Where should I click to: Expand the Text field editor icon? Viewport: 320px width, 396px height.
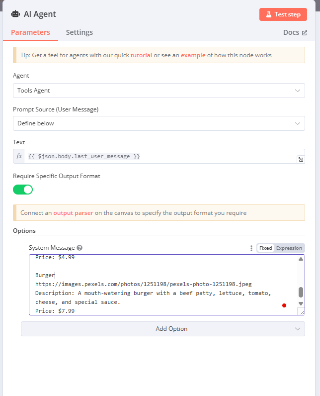coord(301,159)
